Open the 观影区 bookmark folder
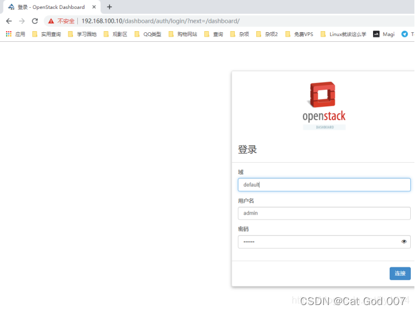415x311 pixels. 116,34
